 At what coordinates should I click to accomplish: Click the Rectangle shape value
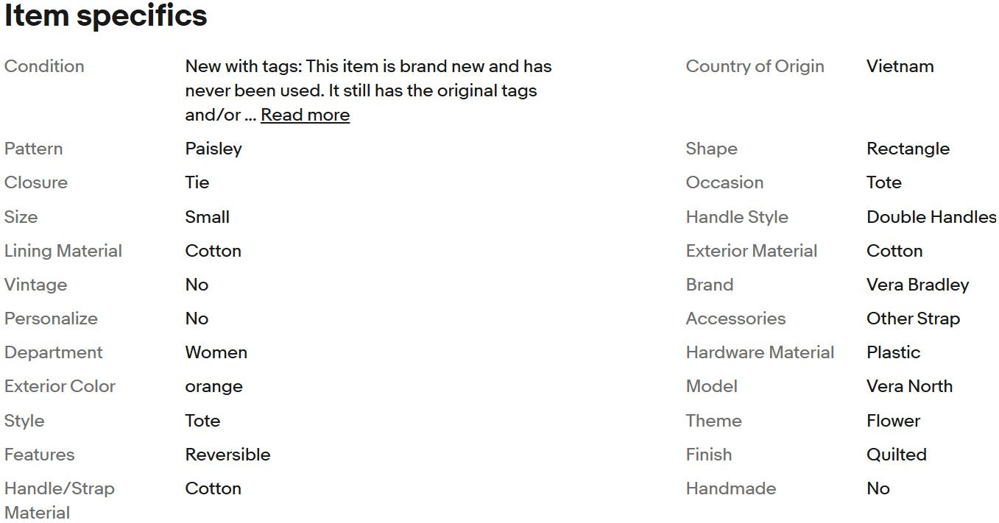click(908, 149)
